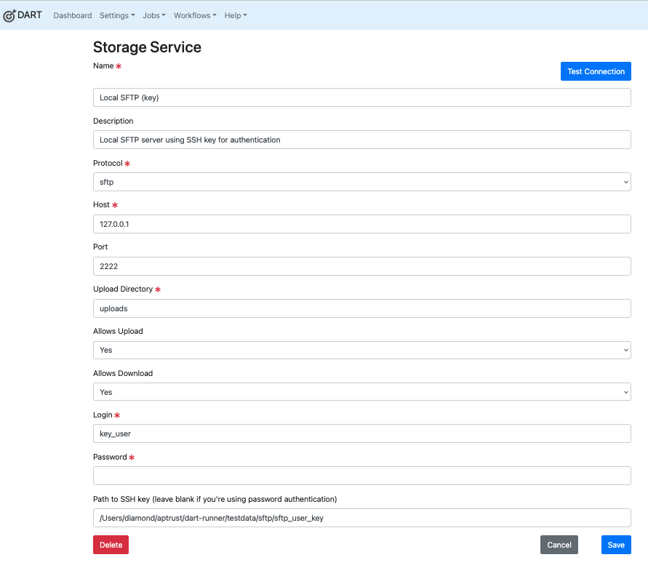
Task: Open the Protocol selection dropdown
Action: pos(361,182)
